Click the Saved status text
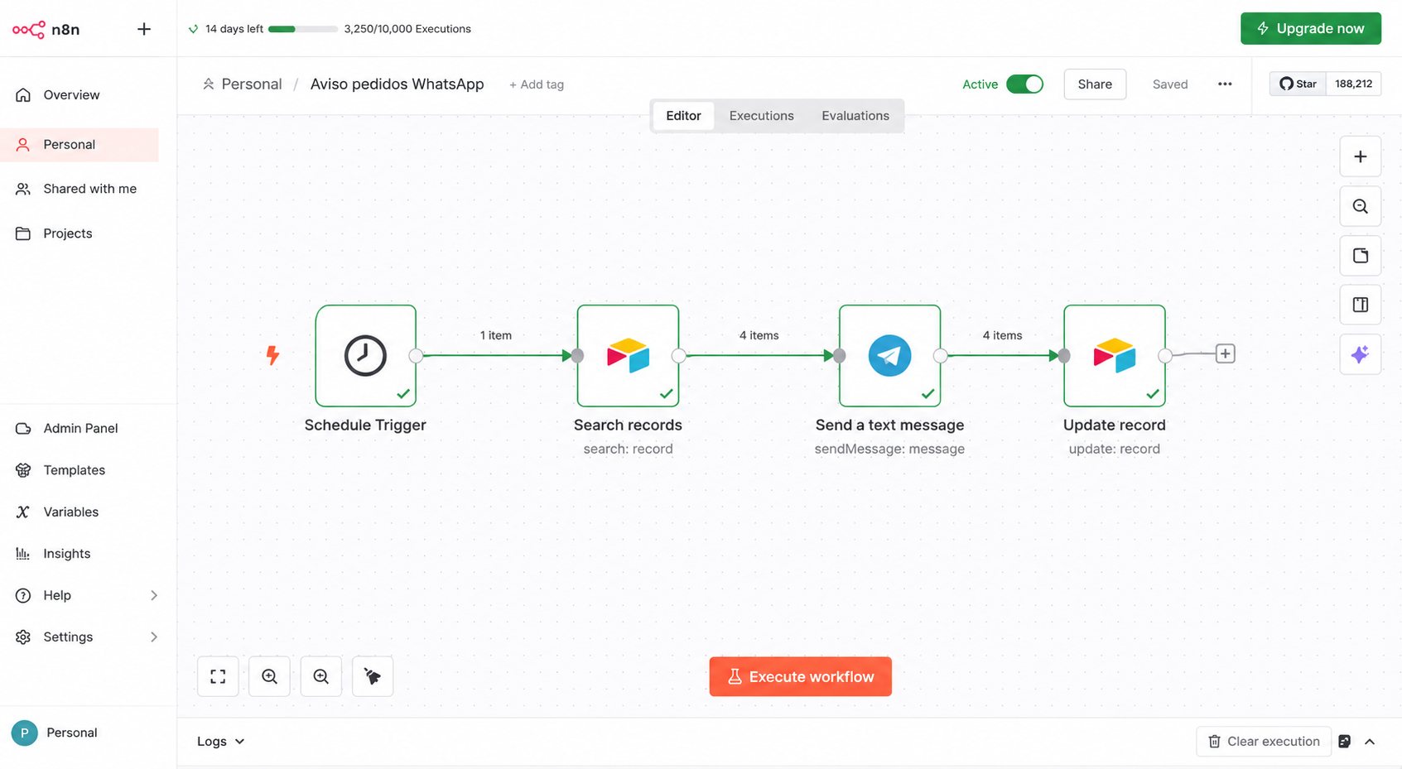 1170,84
